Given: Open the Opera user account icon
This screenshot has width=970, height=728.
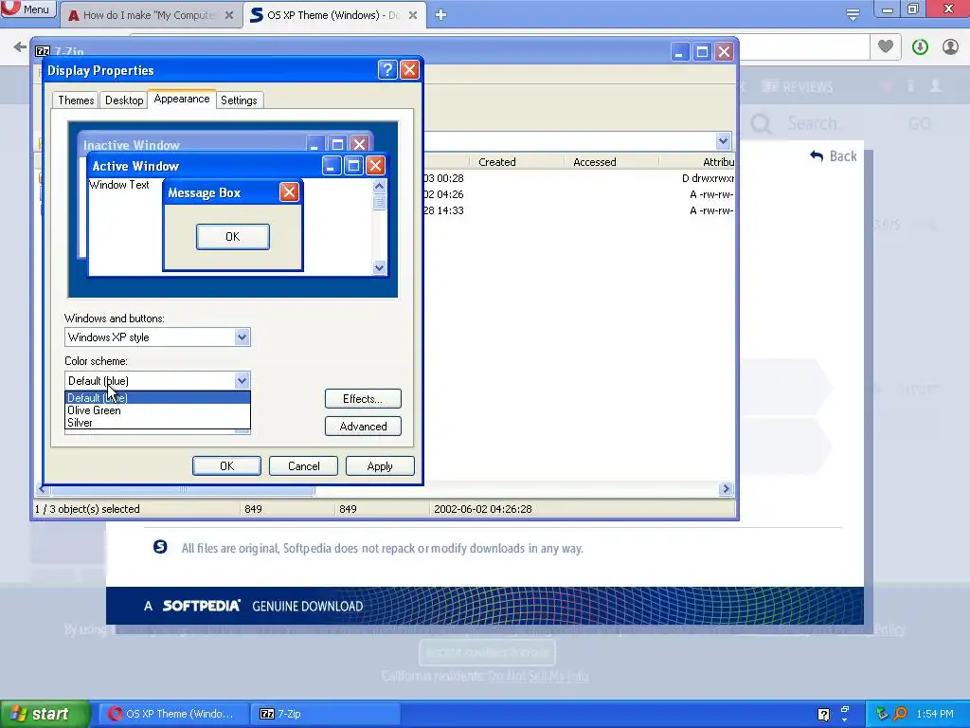Looking at the screenshot, I should (950, 46).
